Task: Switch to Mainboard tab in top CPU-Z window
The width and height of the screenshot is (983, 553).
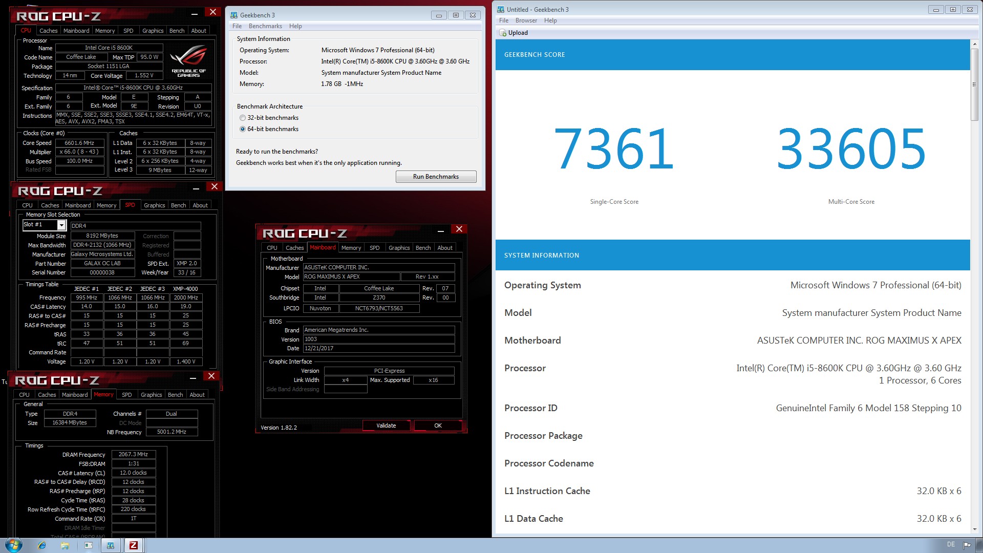Action: 76,31
